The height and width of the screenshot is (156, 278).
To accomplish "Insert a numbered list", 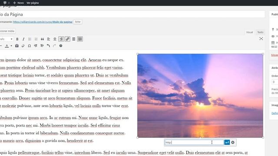I will pyautogui.click(x=36, y=39).
